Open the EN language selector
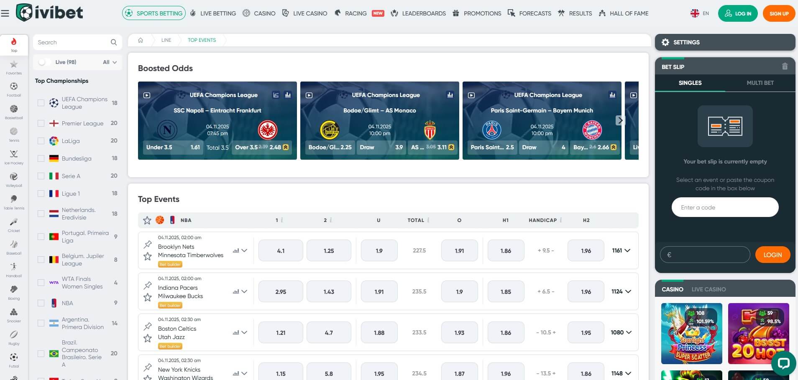This screenshot has height=380, width=798. (700, 13)
